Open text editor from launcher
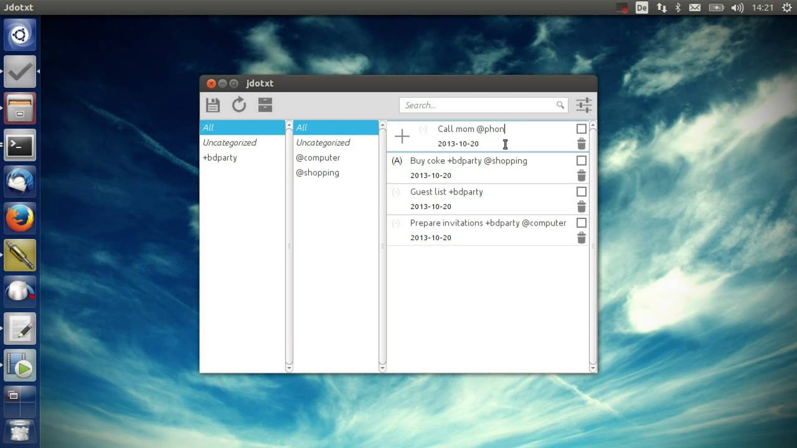 pyautogui.click(x=20, y=329)
